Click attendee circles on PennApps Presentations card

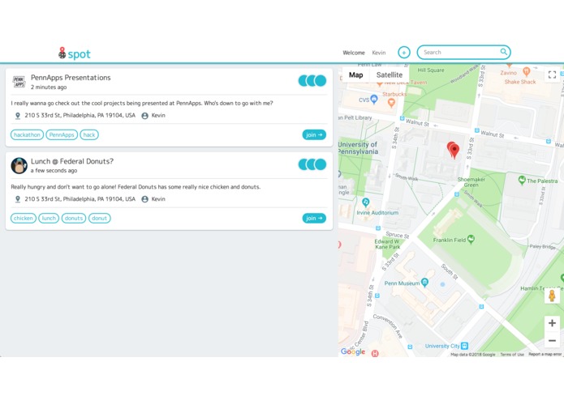312,81
